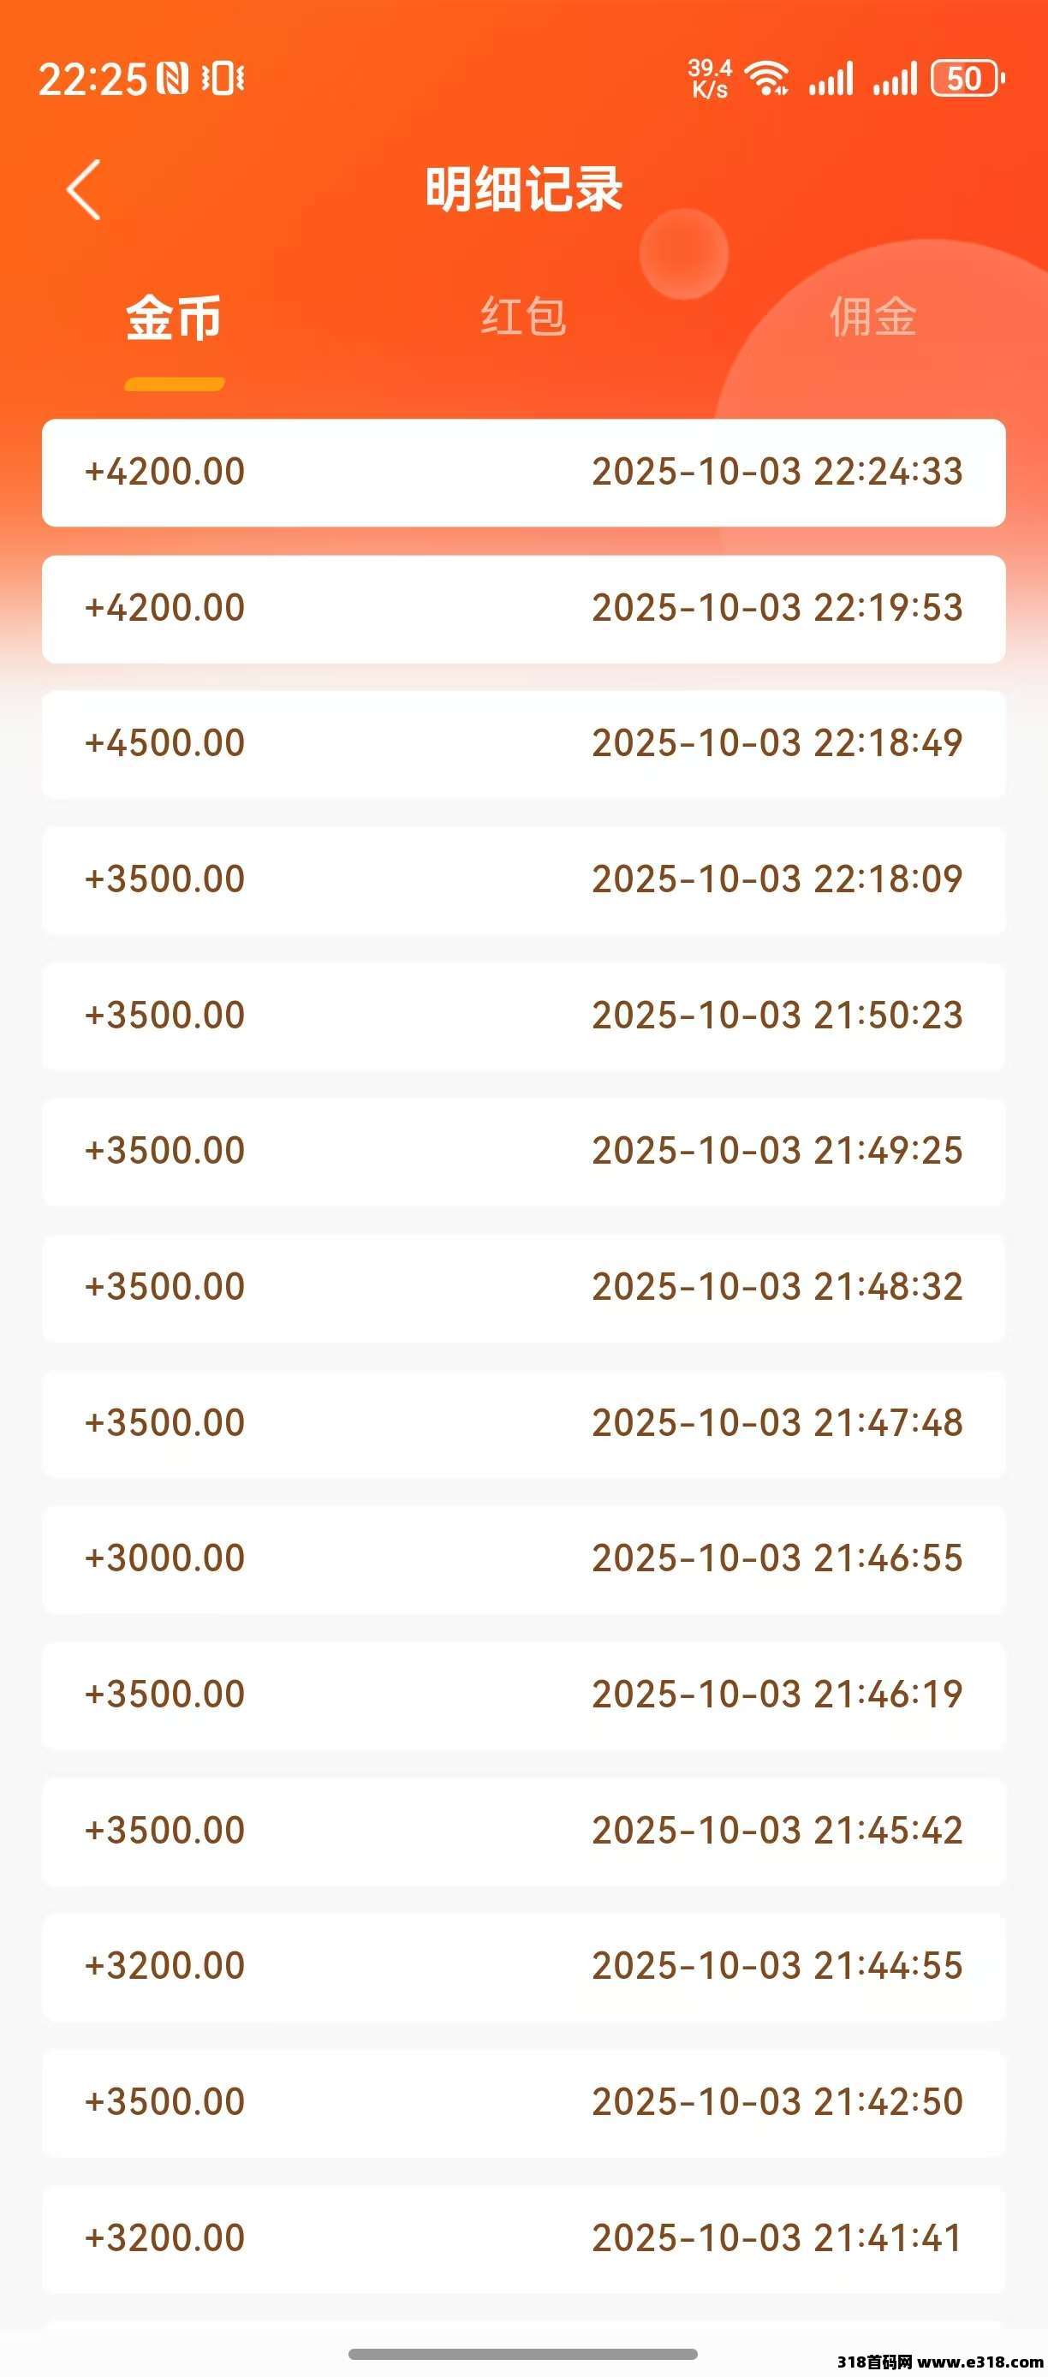Switch to the 金币 tab

tap(174, 319)
